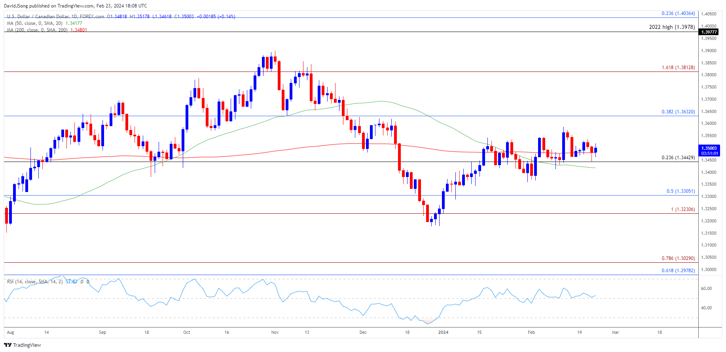
Task: Click the 1.38000 price axis label
Action: click(x=709, y=75)
